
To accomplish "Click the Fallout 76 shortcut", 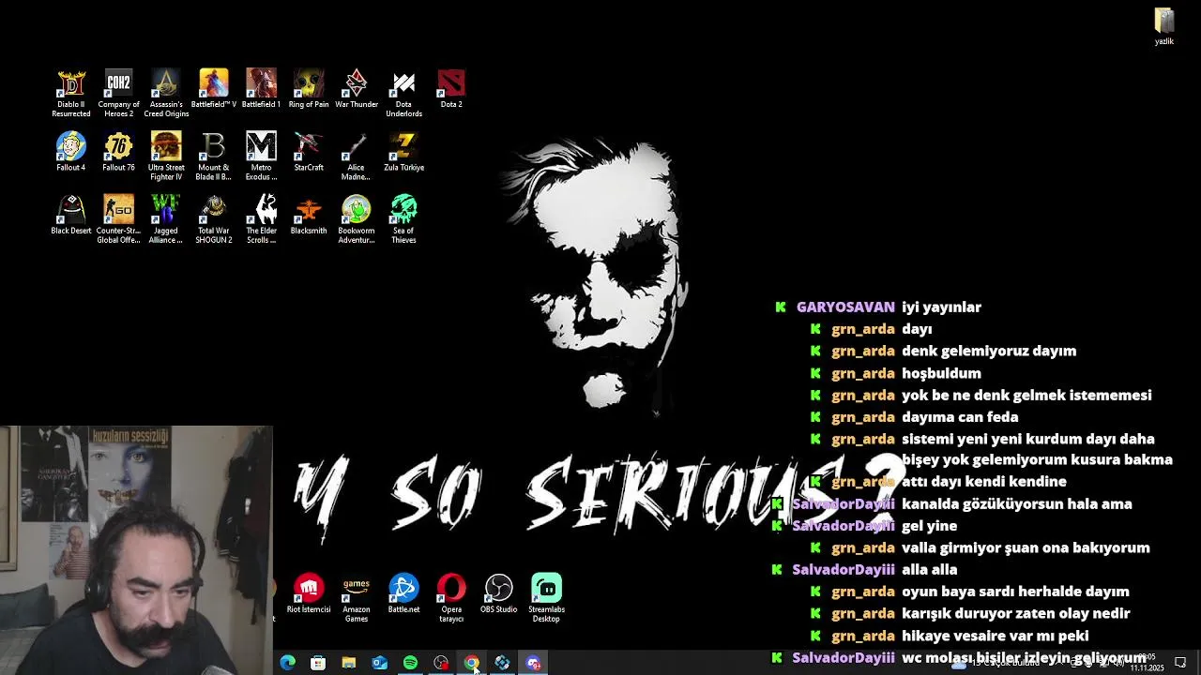I will pos(118,152).
